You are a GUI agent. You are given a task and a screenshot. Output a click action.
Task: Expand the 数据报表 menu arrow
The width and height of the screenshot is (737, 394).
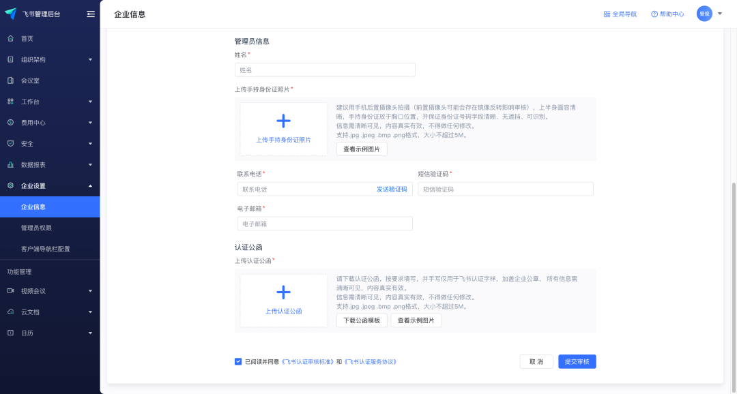coord(90,165)
